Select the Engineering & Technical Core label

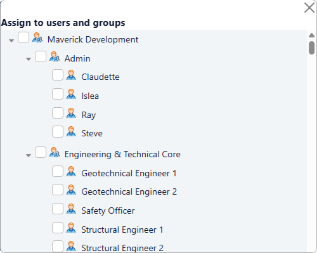(122, 154)
